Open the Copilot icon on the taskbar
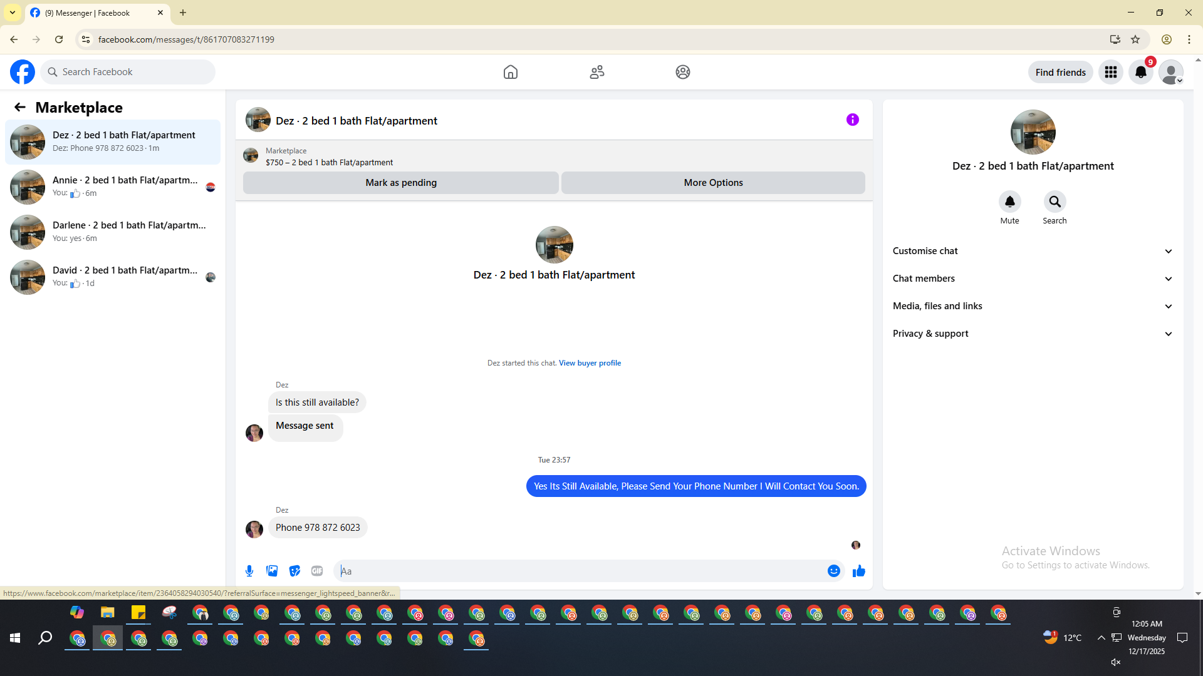This screenshot has width=1203, height=676. coord(77,612)
